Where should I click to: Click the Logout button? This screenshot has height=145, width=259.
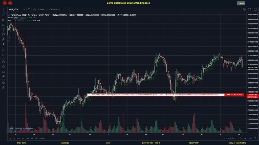click(x=241, y=3)
